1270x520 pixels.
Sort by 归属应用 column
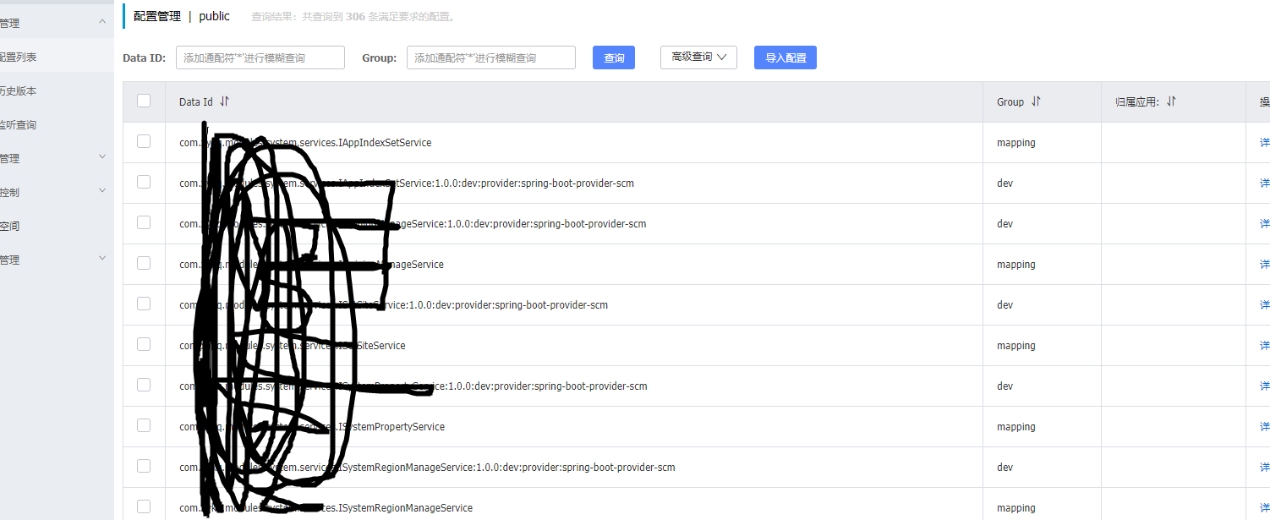[1171, 101]
